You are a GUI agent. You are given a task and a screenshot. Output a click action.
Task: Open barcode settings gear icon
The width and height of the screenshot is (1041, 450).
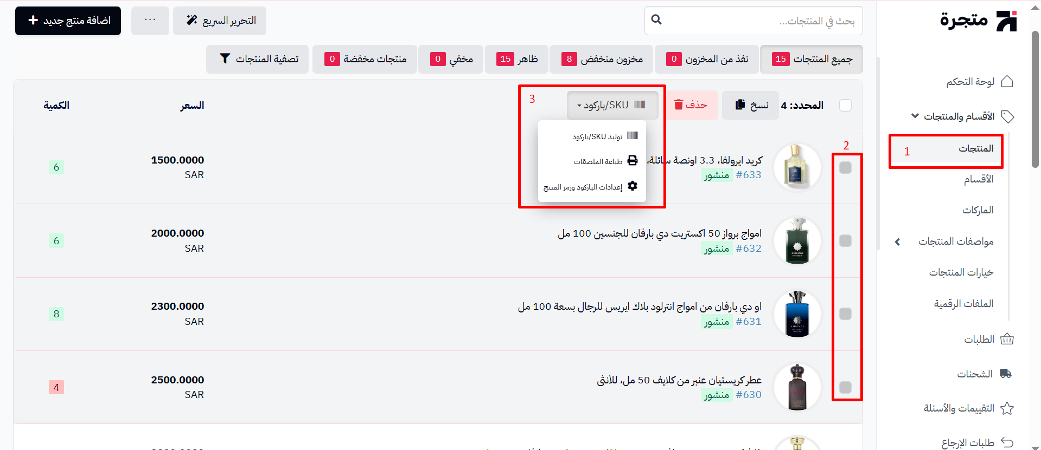tap(633, 186)
